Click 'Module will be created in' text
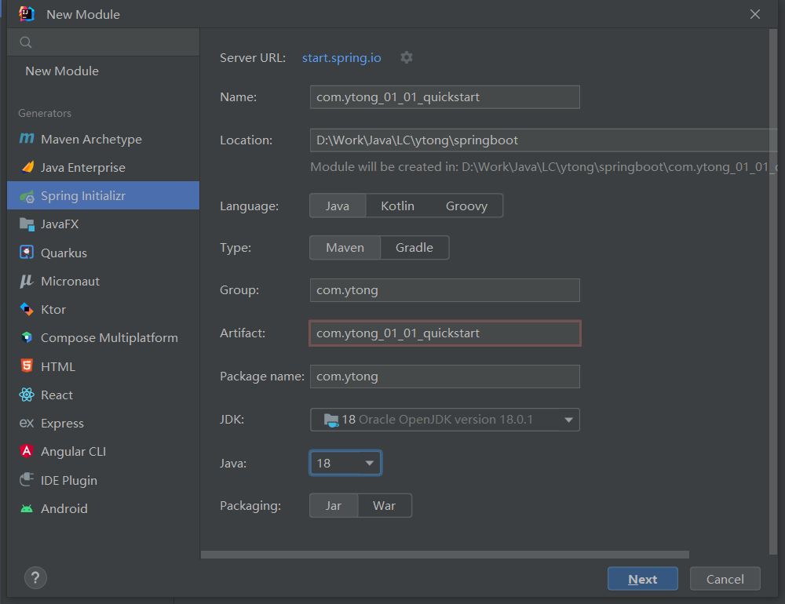 (544, 166)
